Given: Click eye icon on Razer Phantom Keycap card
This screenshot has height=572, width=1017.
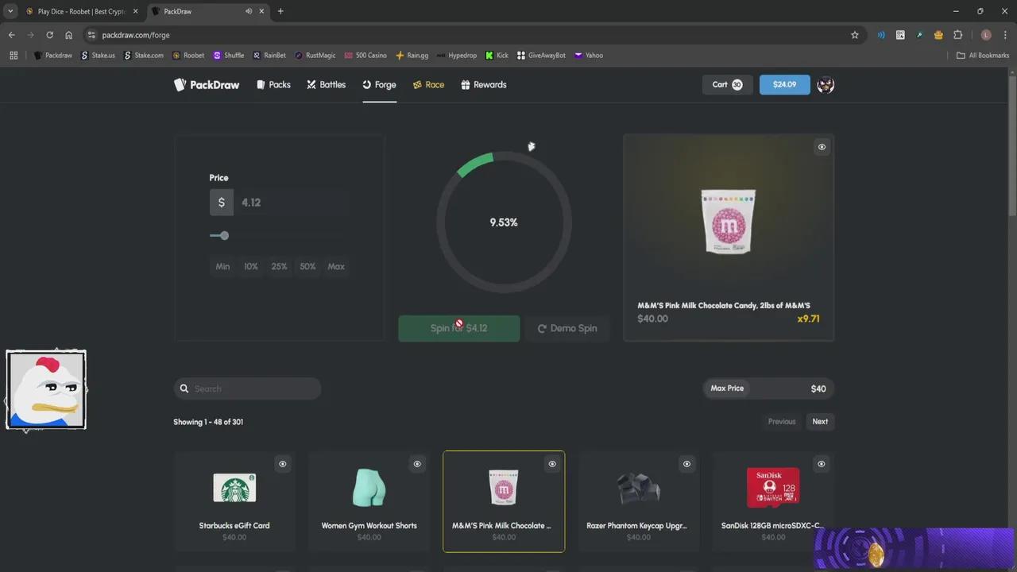Looking at the screenshot, I should (x=686, y=464).
